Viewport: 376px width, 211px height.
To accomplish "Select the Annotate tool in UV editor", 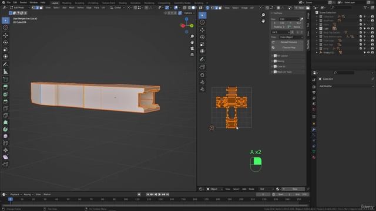I will pos(202,59).
